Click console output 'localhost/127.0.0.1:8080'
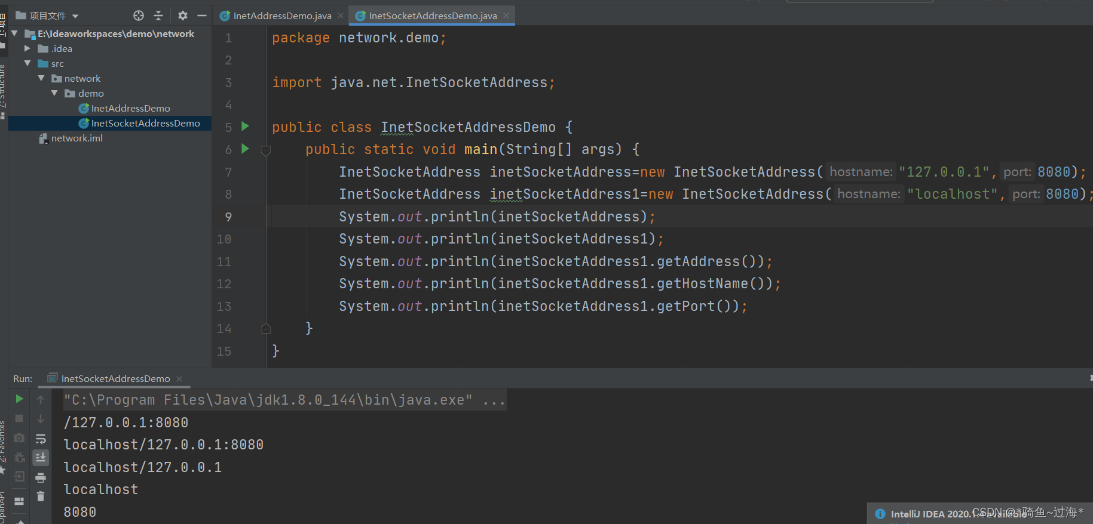This screenshot has width=1093, height=524. click(164, 445)
